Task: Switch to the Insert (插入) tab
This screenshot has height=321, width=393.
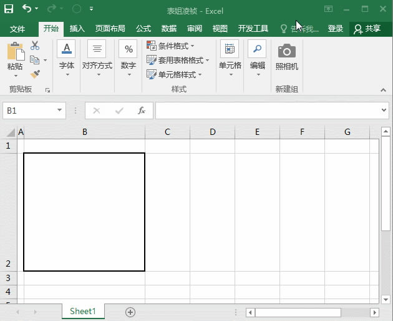Action: [77, 29]
